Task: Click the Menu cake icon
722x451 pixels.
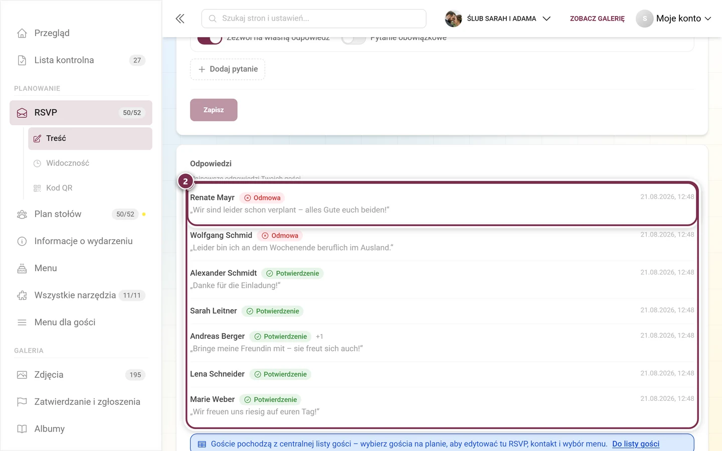Action: pyautogui.click(x=22, y=269)
